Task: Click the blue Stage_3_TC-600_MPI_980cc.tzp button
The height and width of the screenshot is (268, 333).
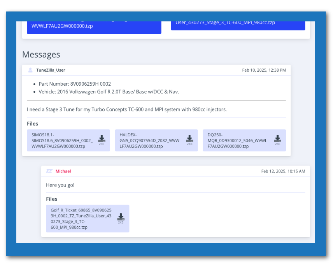Action: (238, 26)
